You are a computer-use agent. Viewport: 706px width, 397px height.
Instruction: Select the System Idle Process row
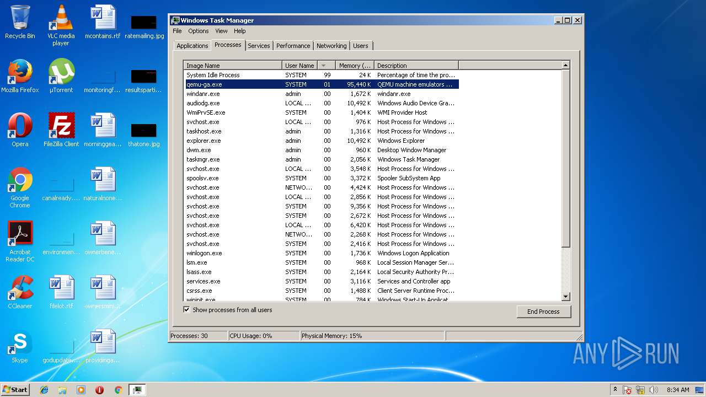[x=321, y=75]
